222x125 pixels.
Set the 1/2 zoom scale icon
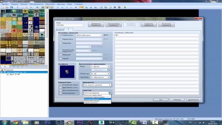tap(86, 7)
